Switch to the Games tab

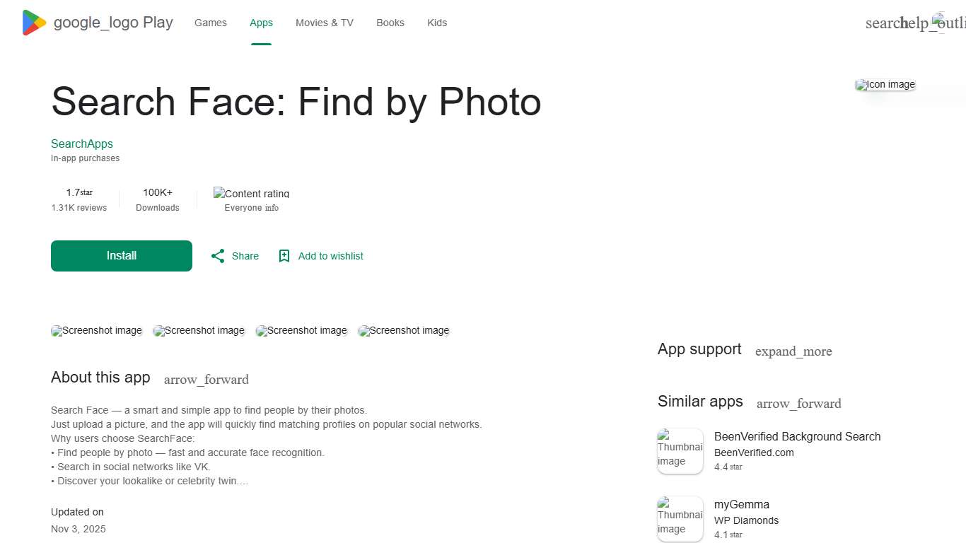click(210, 23)
